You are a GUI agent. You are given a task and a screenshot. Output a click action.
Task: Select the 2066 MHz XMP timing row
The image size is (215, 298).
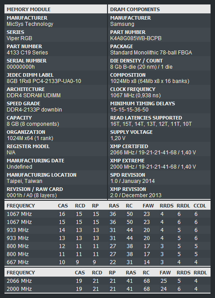[107, 281]
